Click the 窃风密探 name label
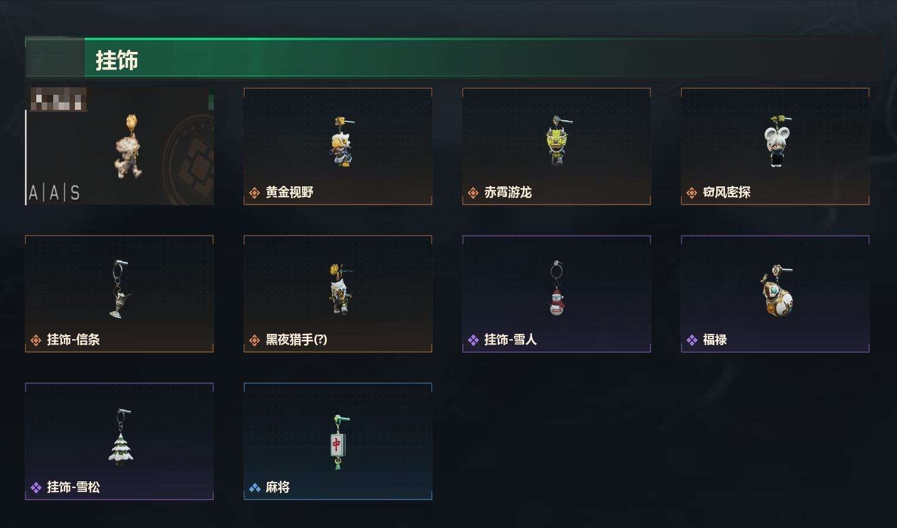 point(727,192)
